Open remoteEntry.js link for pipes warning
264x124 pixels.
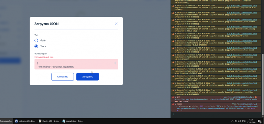coord(242,6)
